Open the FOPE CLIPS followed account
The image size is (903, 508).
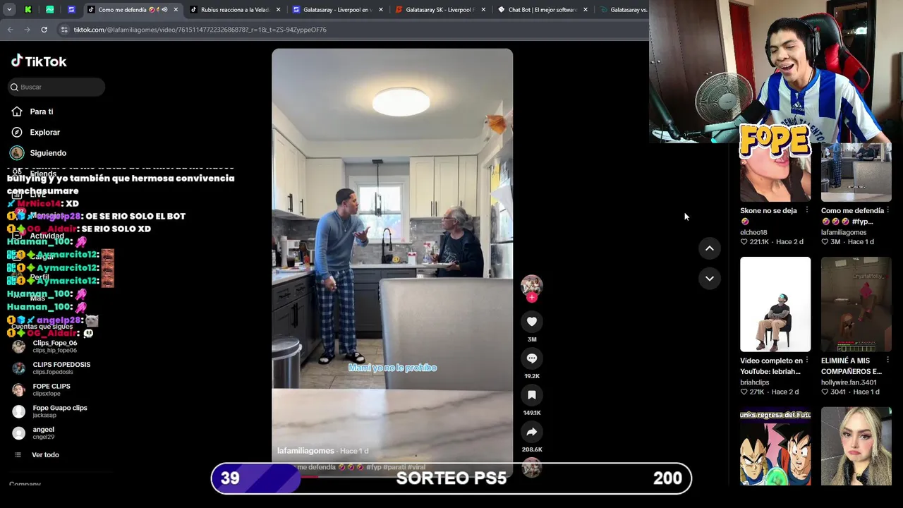pos(51,389)
